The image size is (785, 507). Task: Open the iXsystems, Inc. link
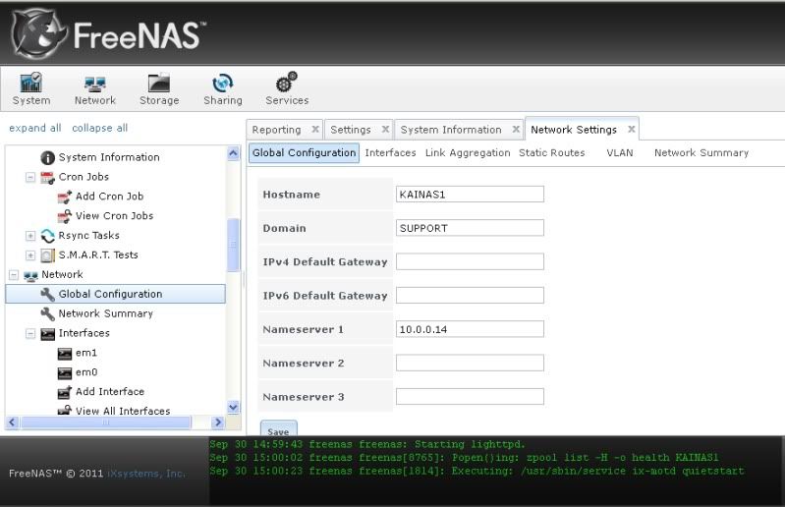click(146, 474)
